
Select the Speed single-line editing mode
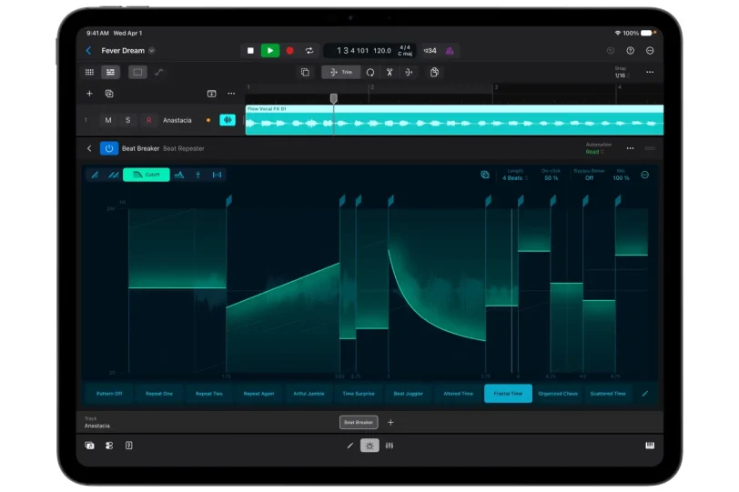coord(95,175)
